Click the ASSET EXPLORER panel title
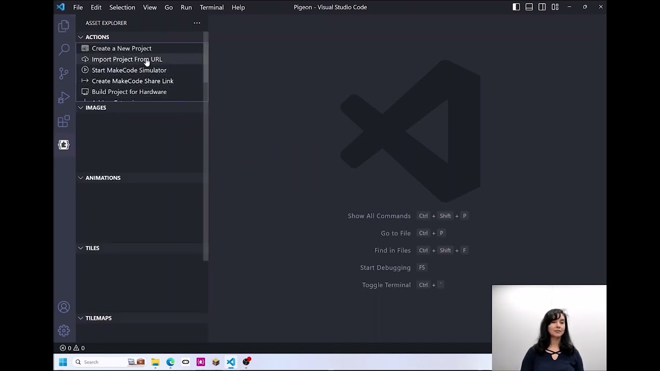 click(106, 23)
